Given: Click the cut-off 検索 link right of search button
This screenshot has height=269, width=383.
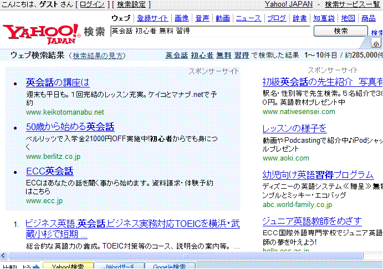Looking at the screenshot, I should coord(377,33).
